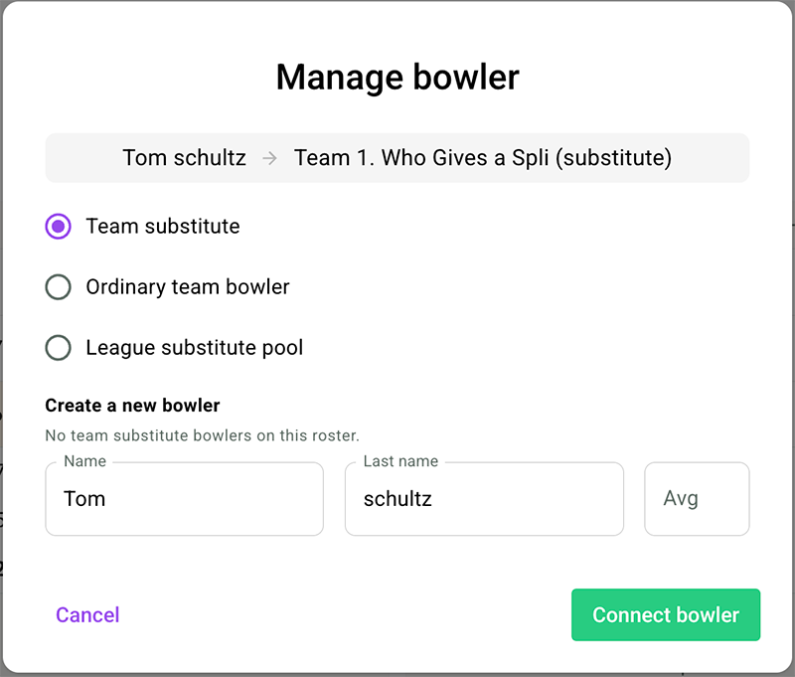Choose the Ordinary team bowler radio option
Screen dimensions: 795x677
click(x=58, y=287)
